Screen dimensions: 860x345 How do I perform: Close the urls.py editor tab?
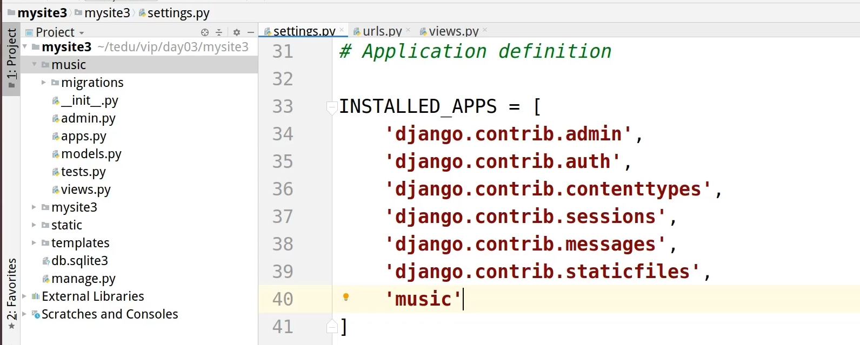[408, 30]
